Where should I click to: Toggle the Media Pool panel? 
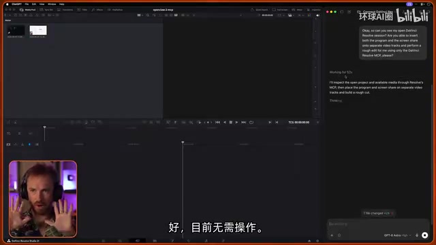coord(27,10)
